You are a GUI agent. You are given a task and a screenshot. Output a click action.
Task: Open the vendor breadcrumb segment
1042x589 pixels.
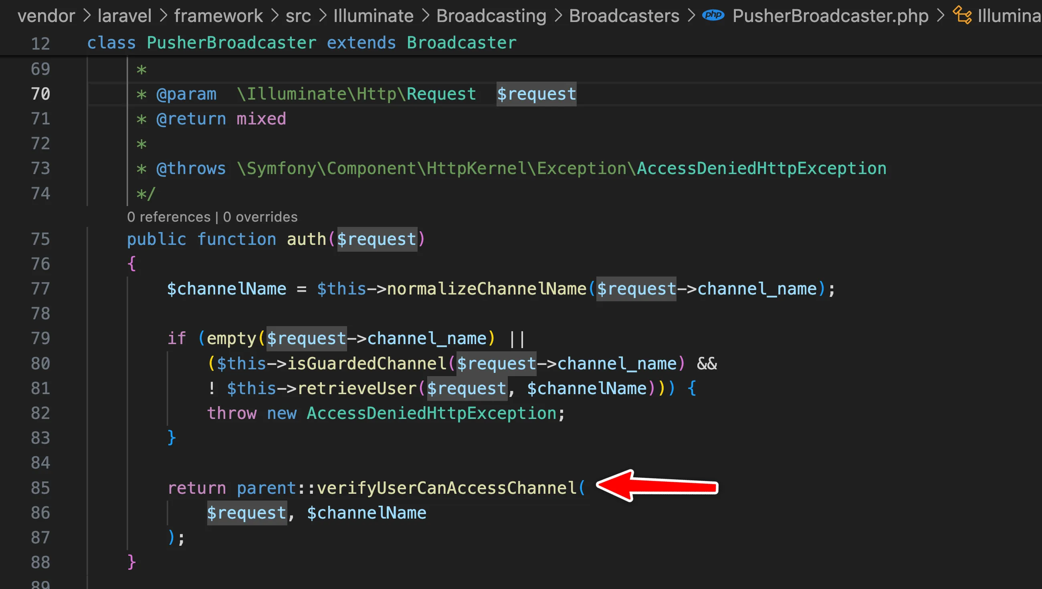46,16
